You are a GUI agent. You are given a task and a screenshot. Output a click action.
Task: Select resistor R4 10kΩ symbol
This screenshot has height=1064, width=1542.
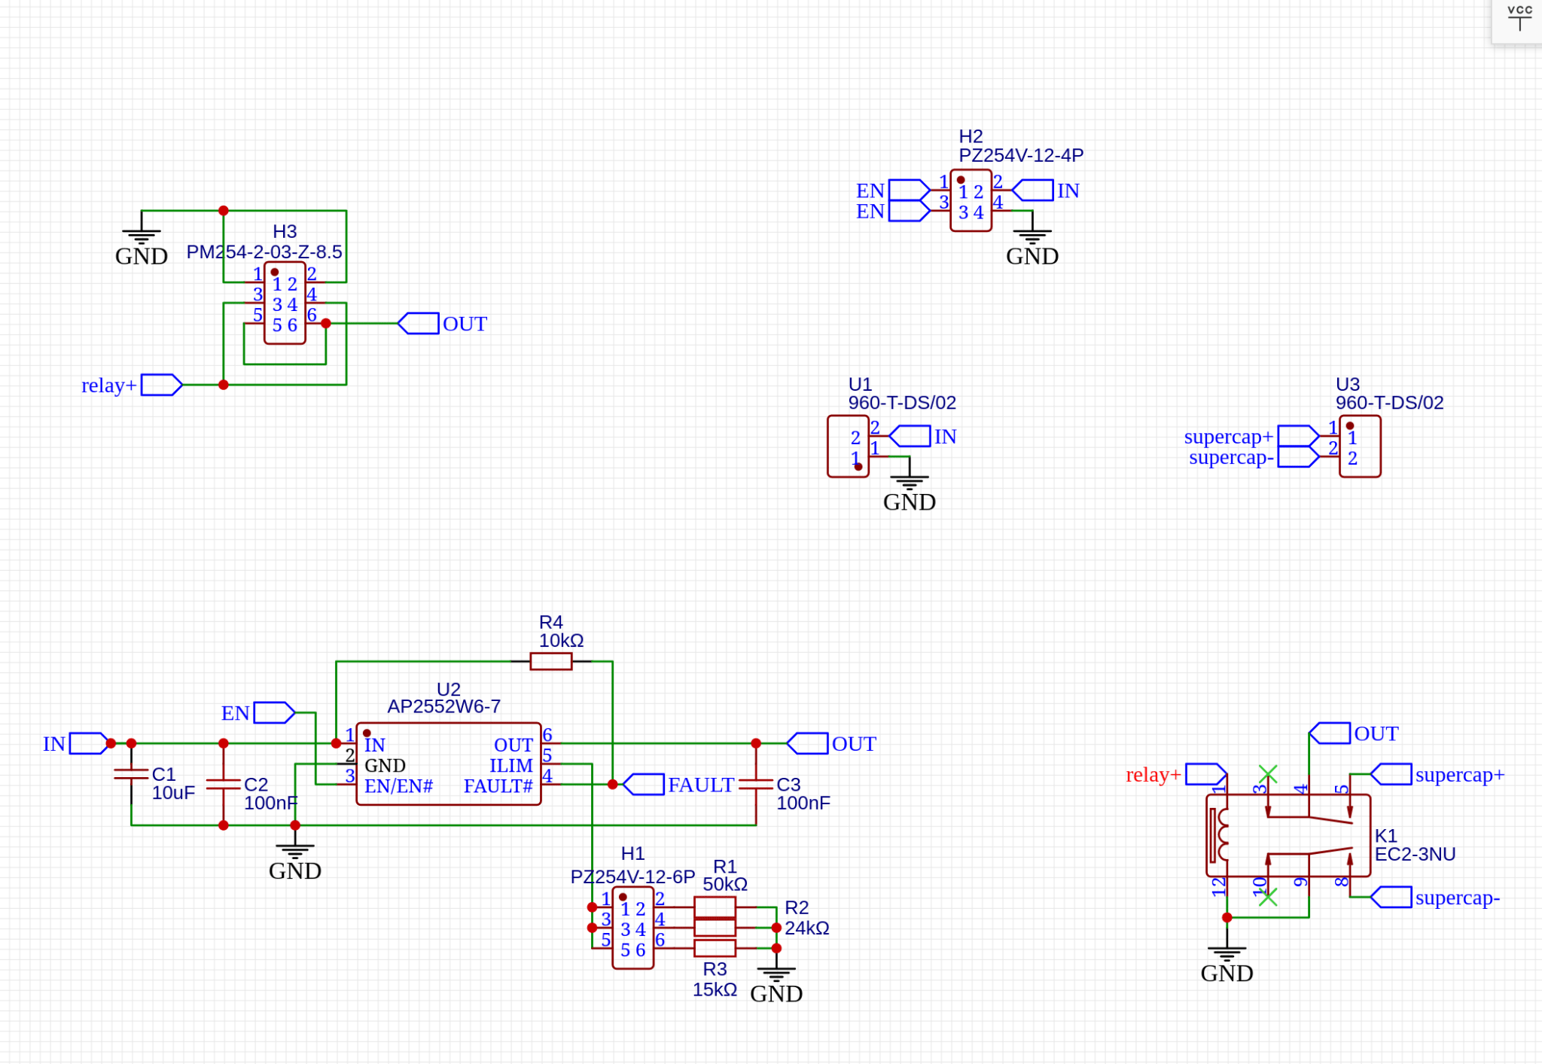click(x=550, y=661)
